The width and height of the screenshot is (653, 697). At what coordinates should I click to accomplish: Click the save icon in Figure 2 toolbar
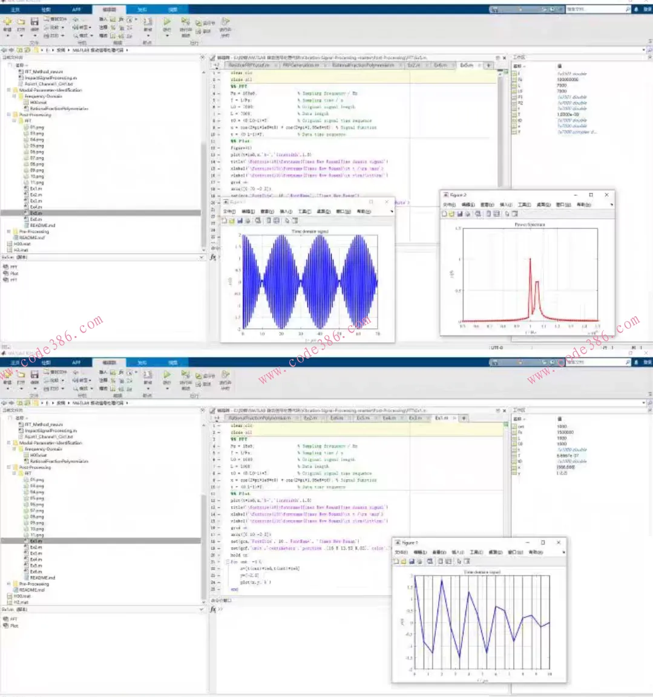[x=459, y=214]
